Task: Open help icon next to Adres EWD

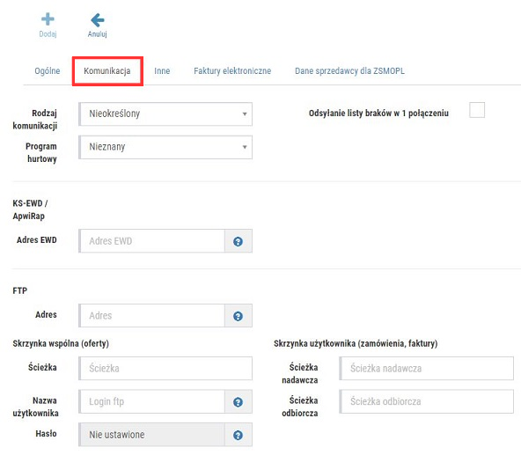Action: click(238, 241)
